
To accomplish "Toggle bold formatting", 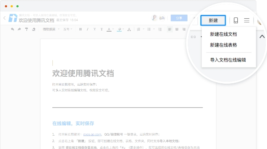I will [x=80, y=29].
